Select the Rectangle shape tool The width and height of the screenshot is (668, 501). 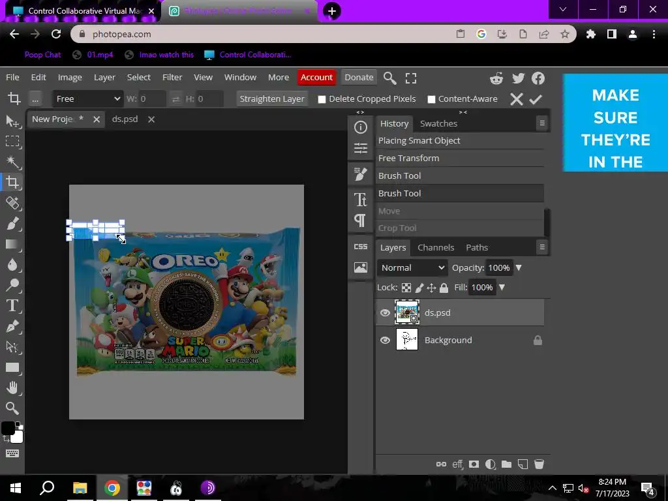coord(12,367)
